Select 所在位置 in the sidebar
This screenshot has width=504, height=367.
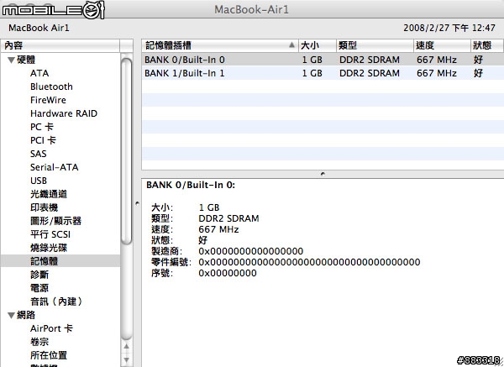[49, 355]
